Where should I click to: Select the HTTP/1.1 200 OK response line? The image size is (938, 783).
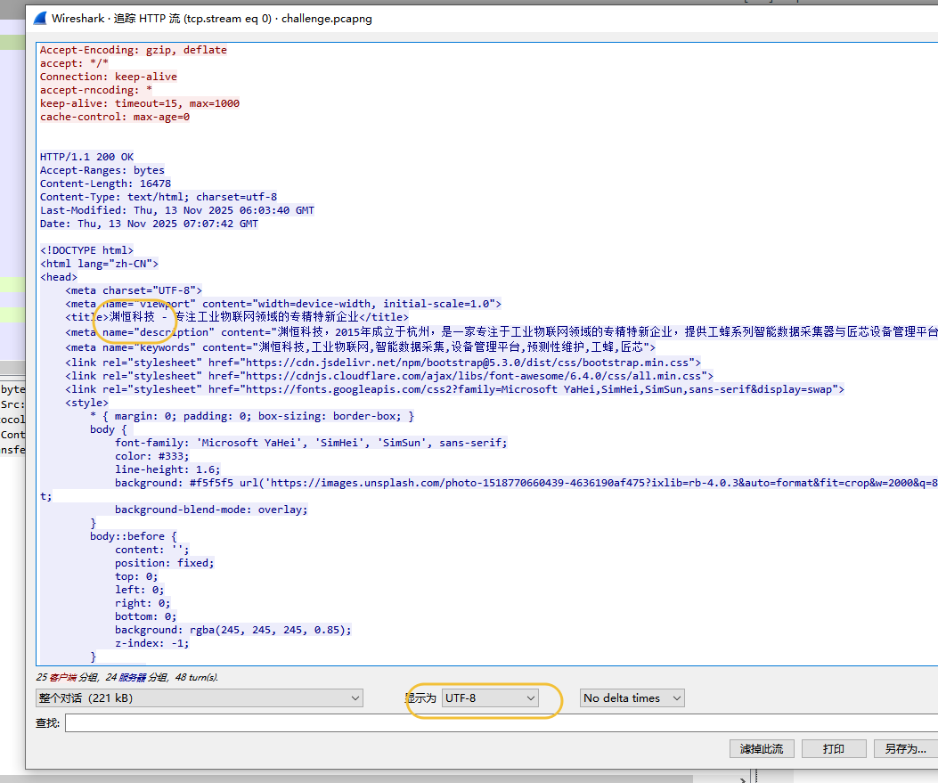[87, 157]
